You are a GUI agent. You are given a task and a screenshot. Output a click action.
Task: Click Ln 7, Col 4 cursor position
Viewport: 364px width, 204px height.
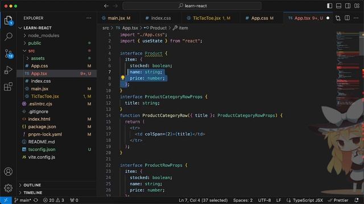(203, 200)
